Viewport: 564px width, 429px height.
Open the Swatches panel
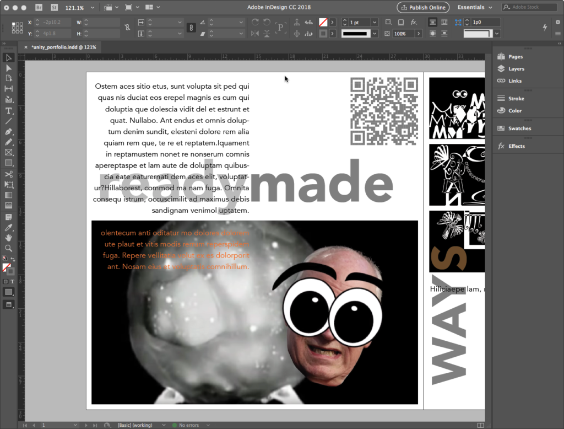pyautogui.click(x=519, y=128)
